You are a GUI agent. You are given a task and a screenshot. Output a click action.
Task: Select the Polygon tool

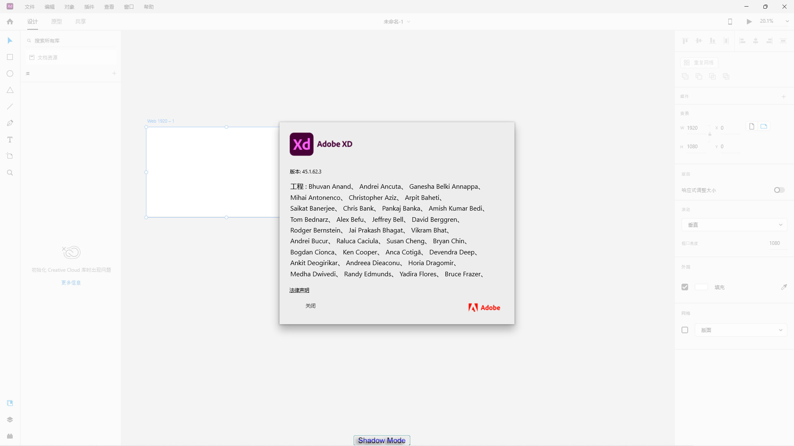10,90
